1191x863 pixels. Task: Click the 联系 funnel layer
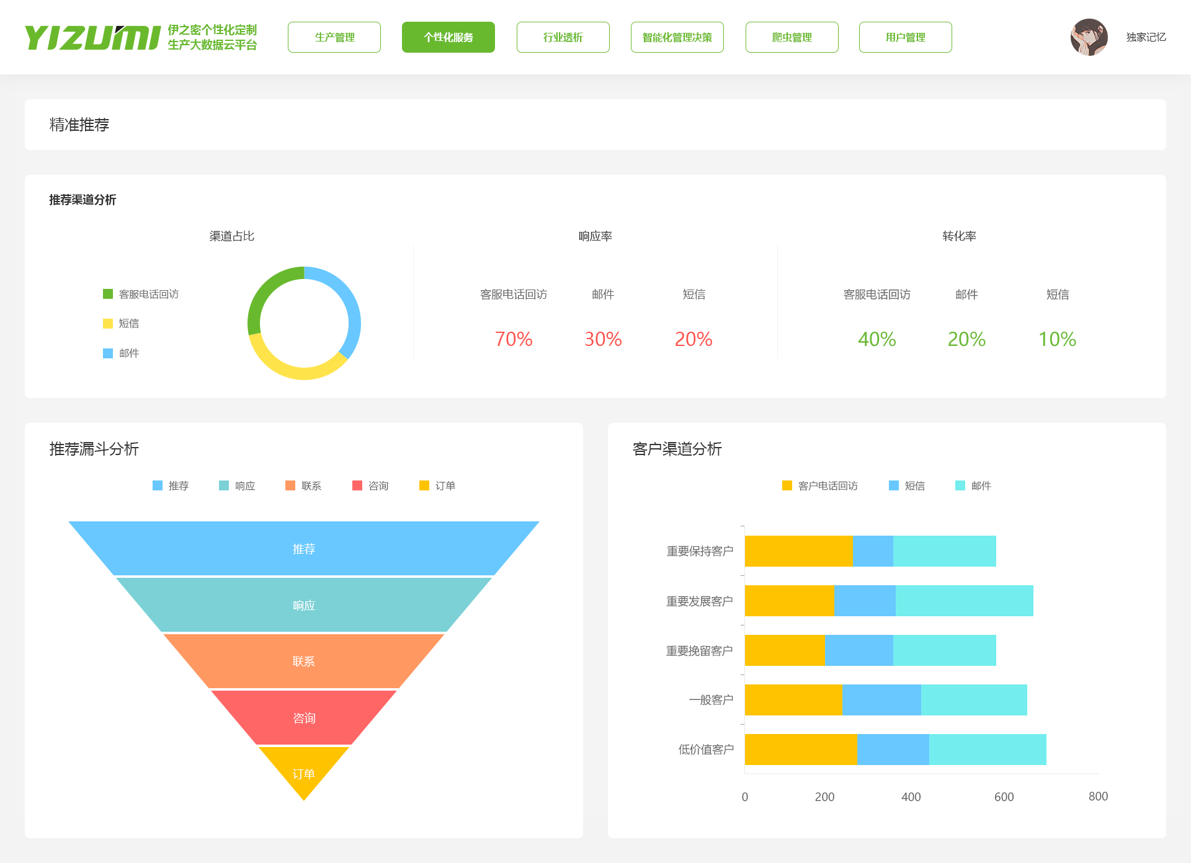point(304,662)
